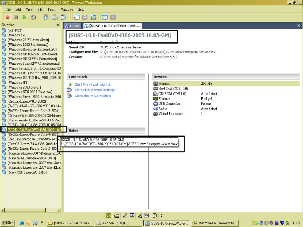Click Internet Explorer quick launch icon
Screen dimensions: 303x227
pos(22,223)
